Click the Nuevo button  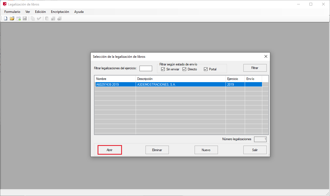[206, 150]
